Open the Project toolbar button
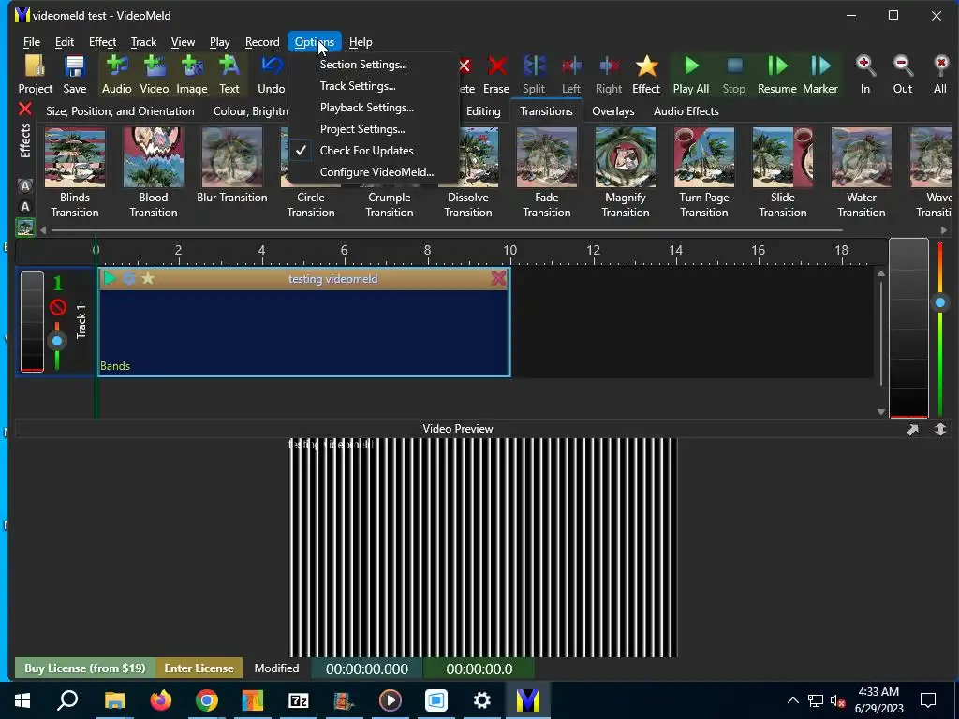The height and width of the screenshot is (719, 959). coord(35,75)
